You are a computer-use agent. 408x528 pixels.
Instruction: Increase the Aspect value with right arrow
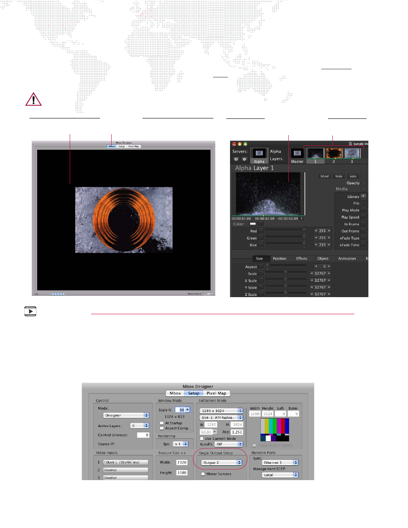tap(329, 266)
